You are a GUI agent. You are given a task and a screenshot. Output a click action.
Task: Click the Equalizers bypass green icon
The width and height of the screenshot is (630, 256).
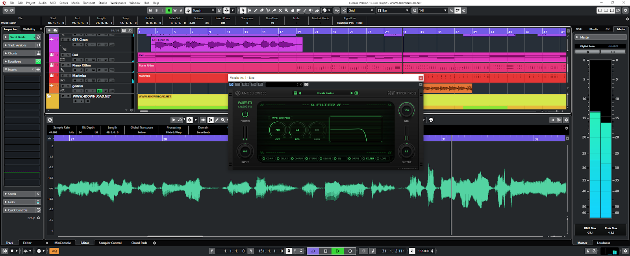(38, 61)
